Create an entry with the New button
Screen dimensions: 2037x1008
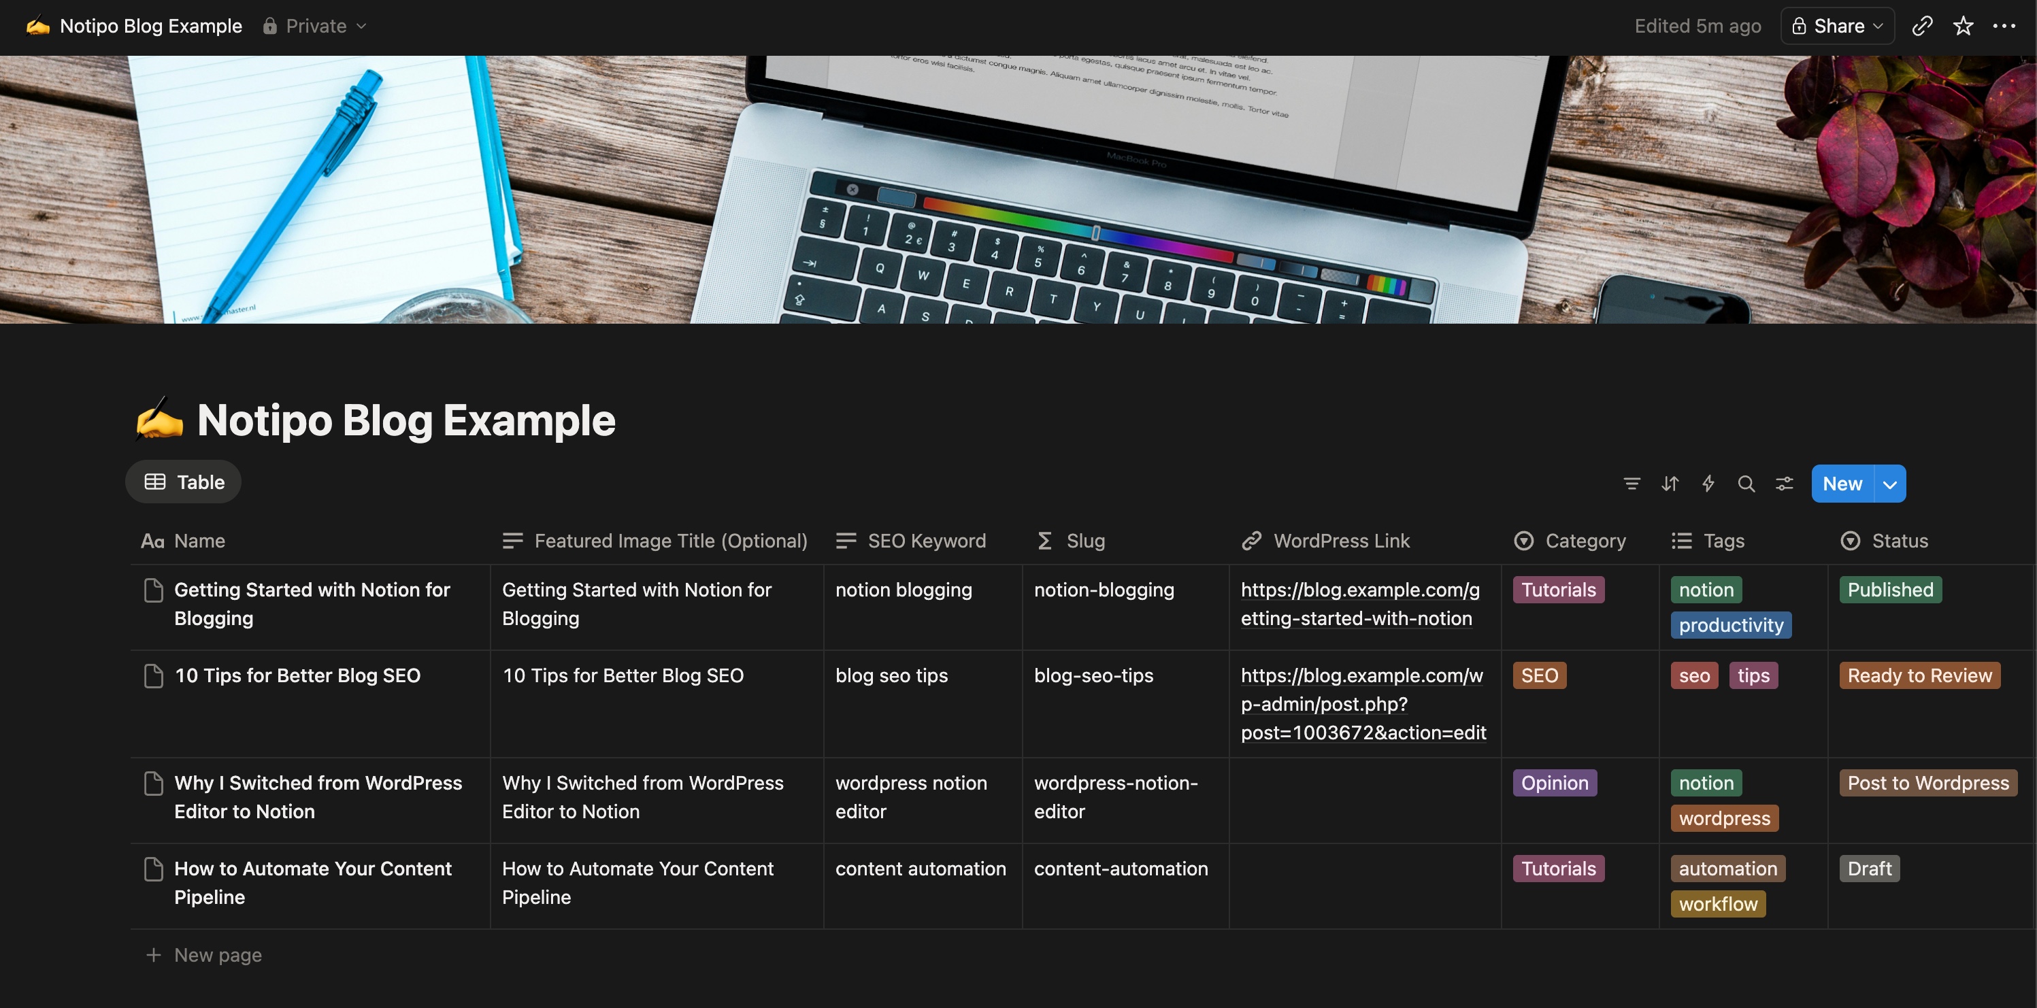click(1842, 483)
